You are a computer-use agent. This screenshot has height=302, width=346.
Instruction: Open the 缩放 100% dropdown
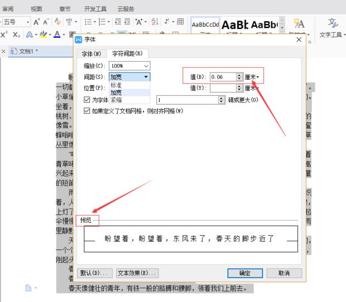pos(129,66)
